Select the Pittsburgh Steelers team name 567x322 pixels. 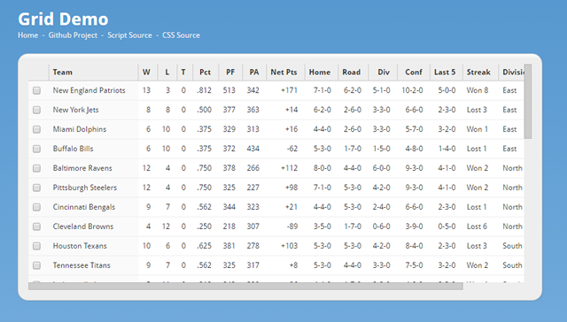tap(85, 188)
